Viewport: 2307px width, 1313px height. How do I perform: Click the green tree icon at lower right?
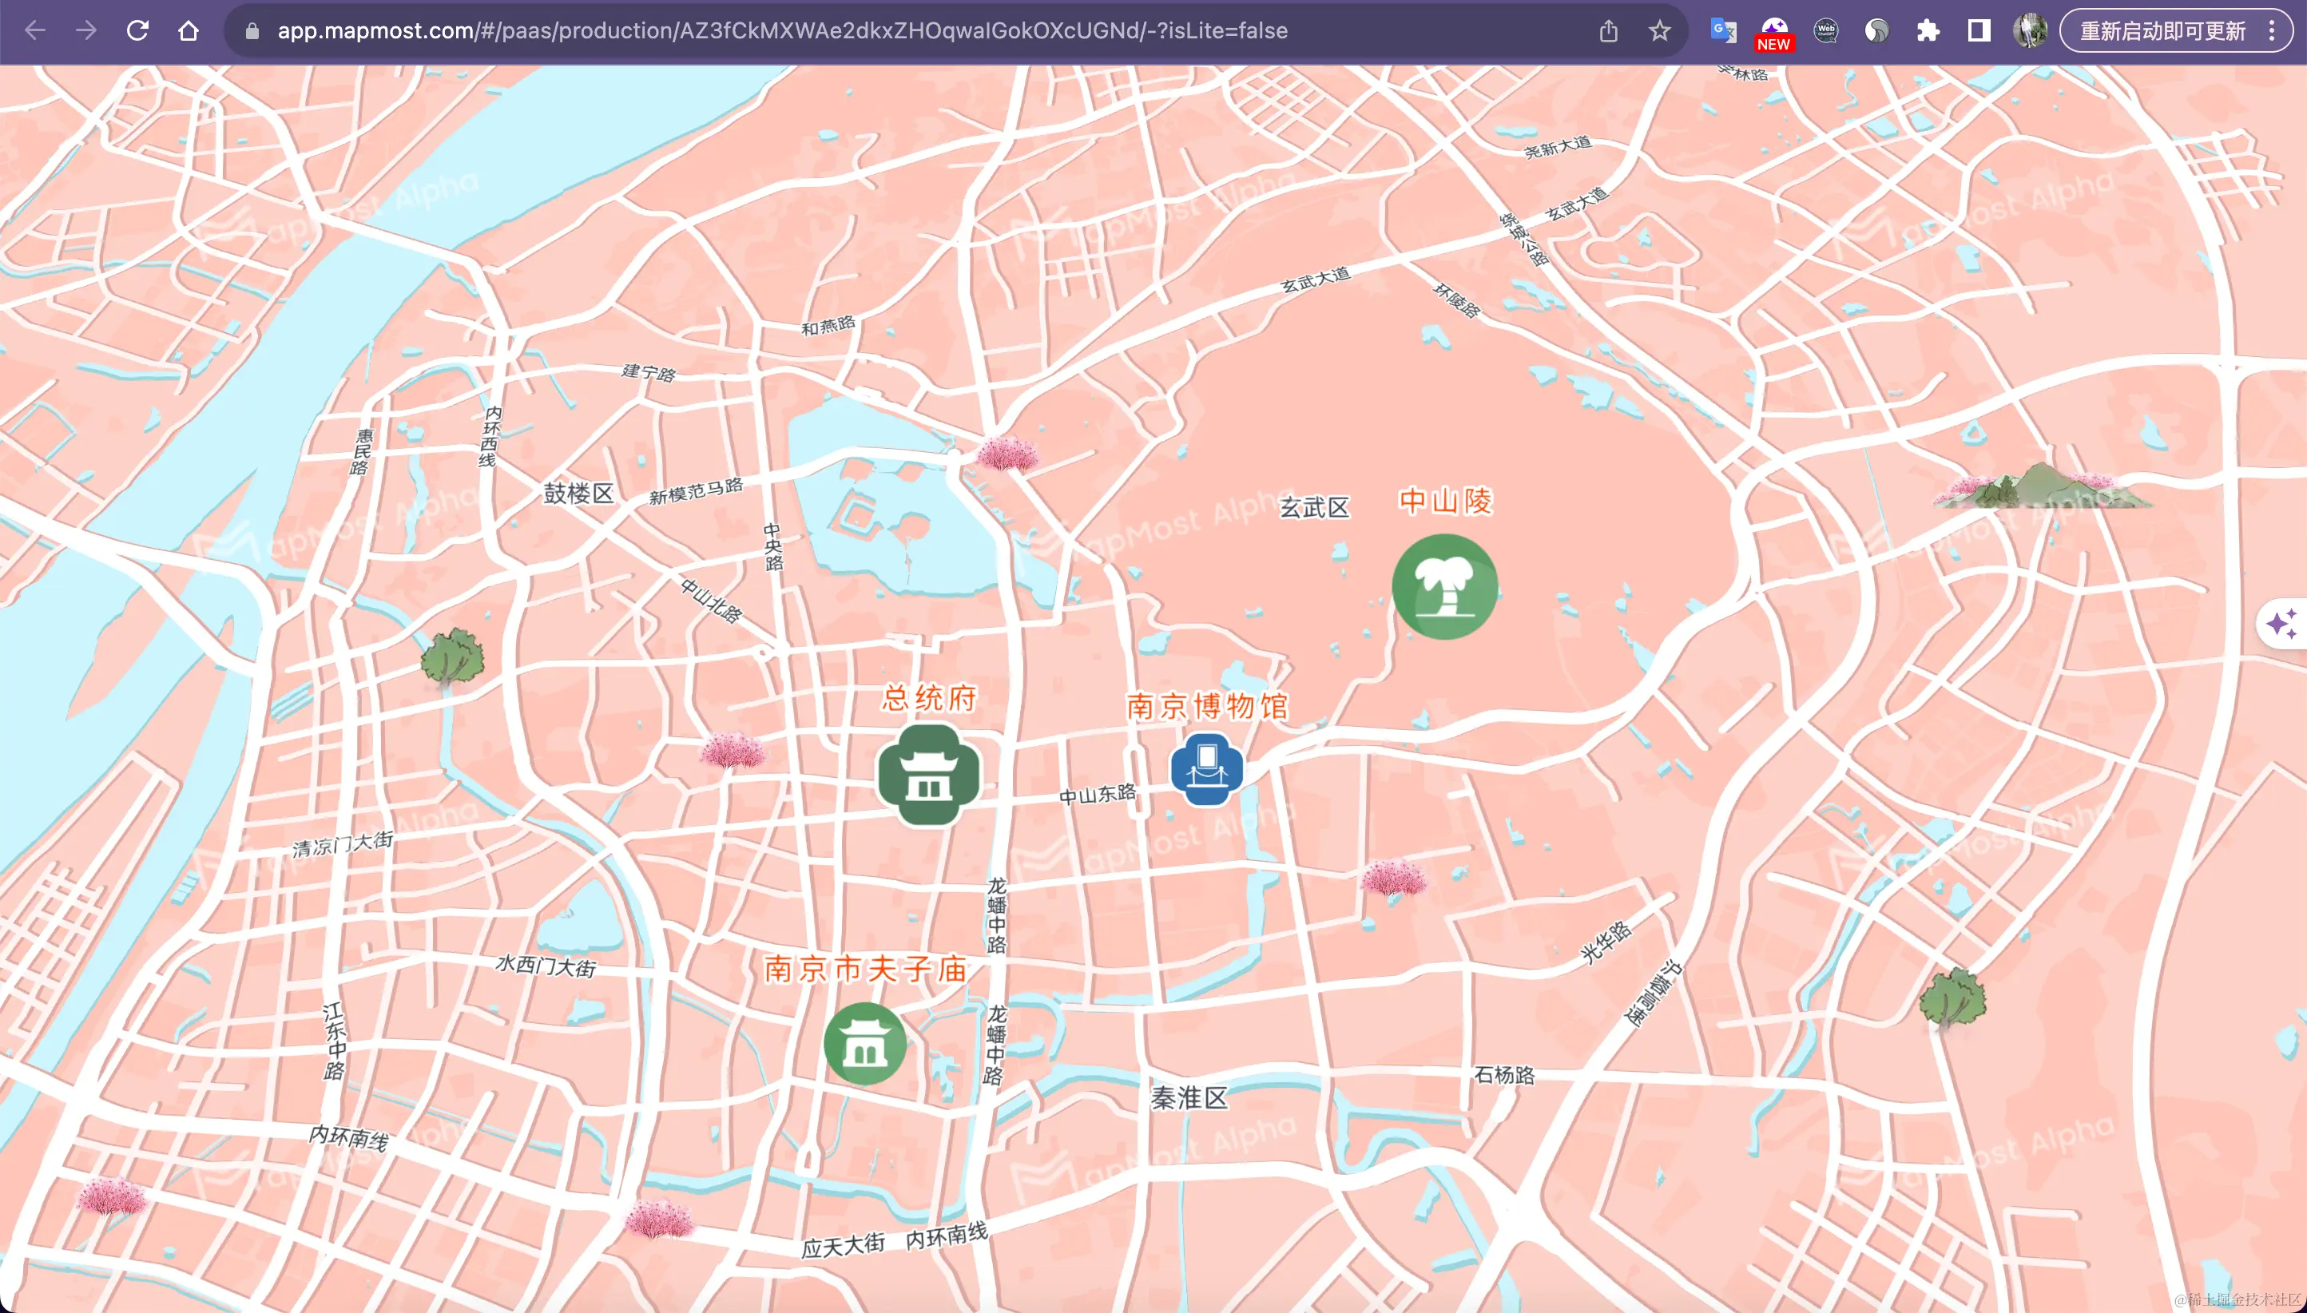tap(1952, 999)
